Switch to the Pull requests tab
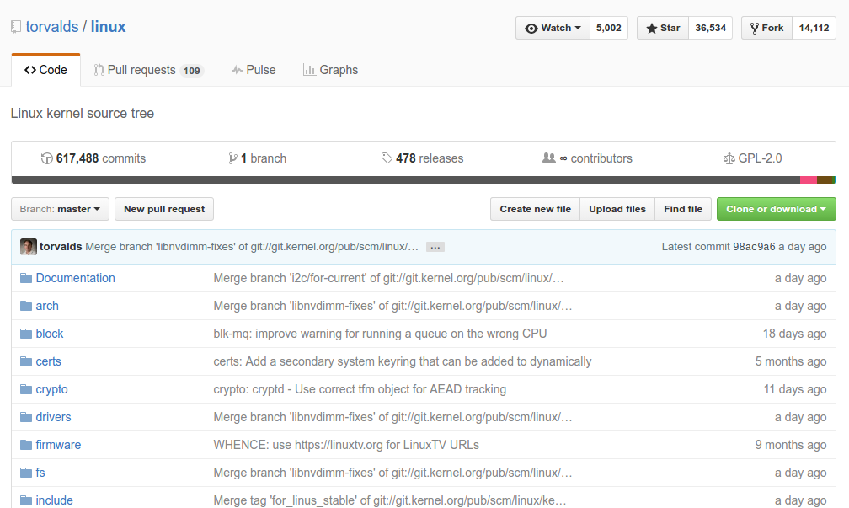 point(148,70)
